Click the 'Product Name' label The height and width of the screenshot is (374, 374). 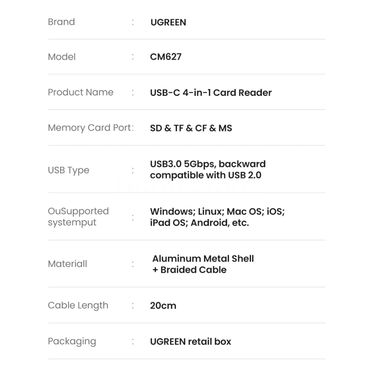(x=80, y=92)
